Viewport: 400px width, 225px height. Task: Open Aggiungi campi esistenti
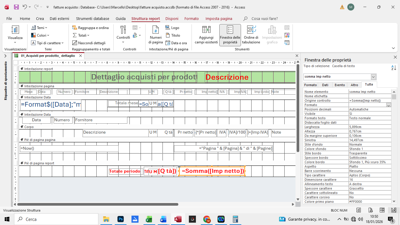(x=206, y=35)
